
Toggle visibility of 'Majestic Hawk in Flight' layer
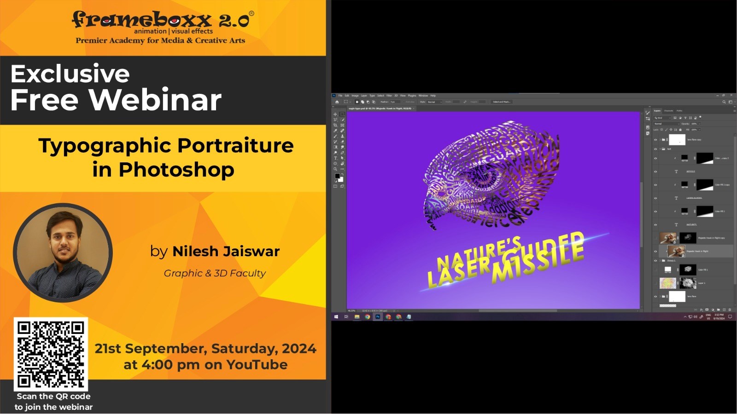(655, 251)
